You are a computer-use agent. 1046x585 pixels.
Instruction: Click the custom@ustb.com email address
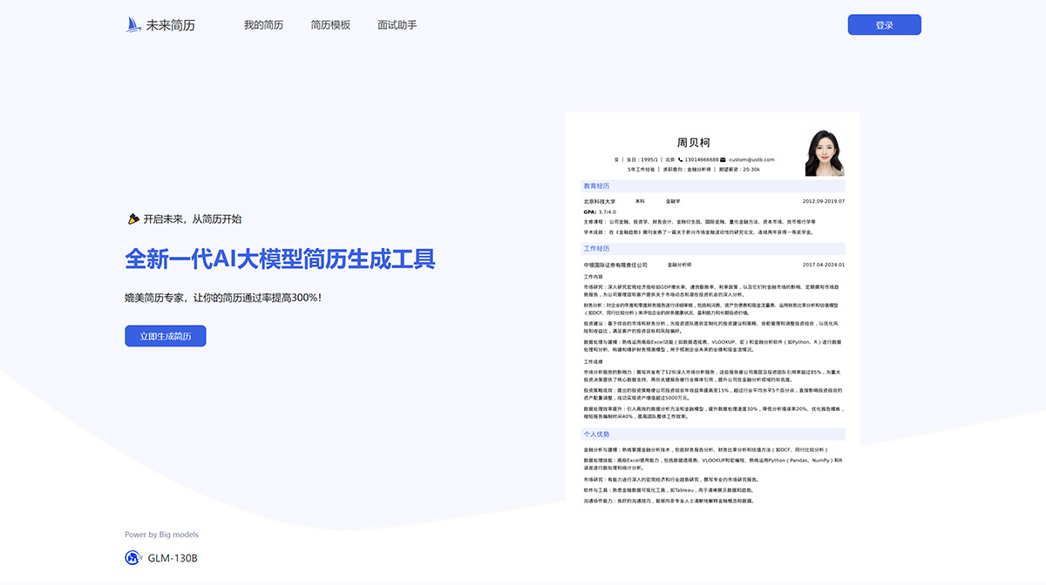751,160
